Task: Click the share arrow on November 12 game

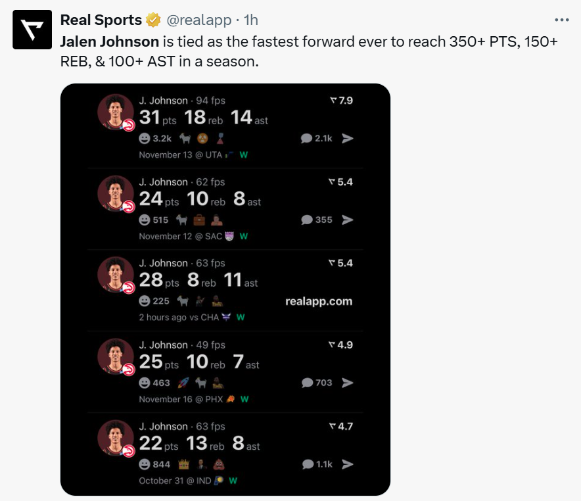Action: pyautogui.click(x=348, y=220)
